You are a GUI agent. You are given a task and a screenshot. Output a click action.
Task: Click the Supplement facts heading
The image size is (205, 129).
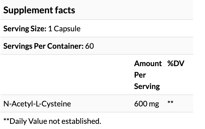tap(39, 10)
